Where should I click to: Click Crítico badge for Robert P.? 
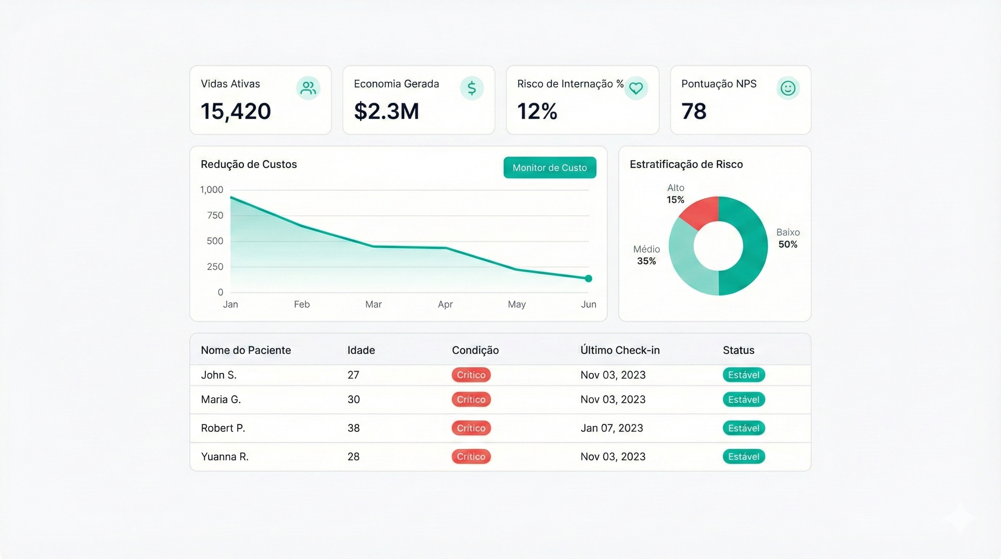pos(471,428)
